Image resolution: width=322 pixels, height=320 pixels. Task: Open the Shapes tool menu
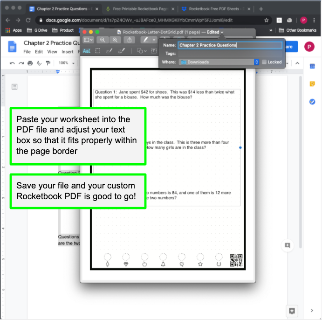(142, 51)
